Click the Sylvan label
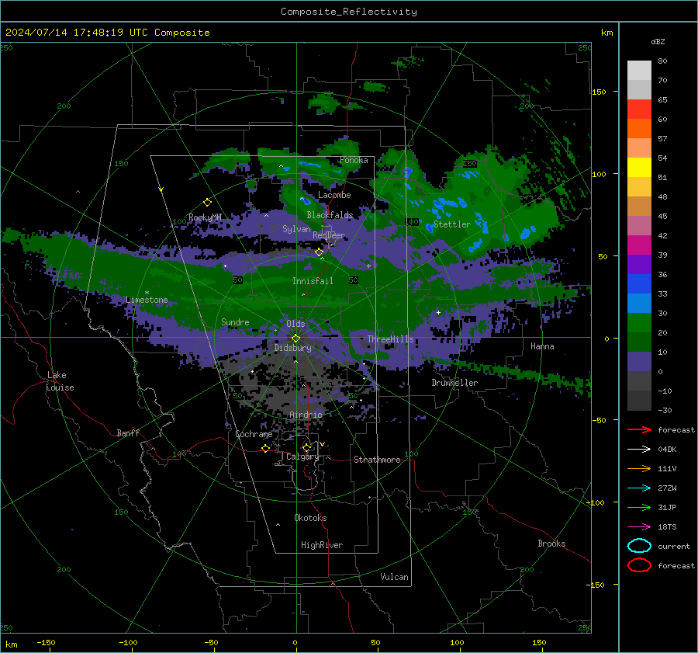The width and height of the screenshot is (698, 653). point(296,229)
